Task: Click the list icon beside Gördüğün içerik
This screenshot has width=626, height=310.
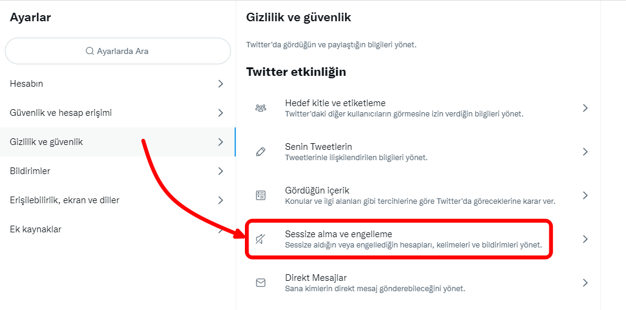Action: (261, 195)
